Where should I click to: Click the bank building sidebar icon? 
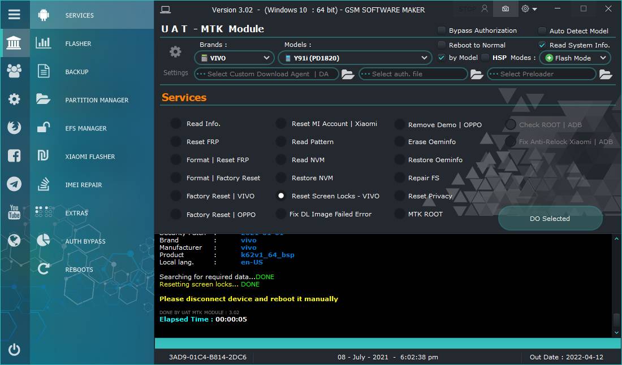pos(14,42)
